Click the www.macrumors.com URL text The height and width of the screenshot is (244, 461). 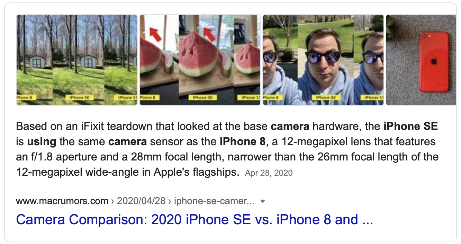pyautogui.click(x=62, y=201)
